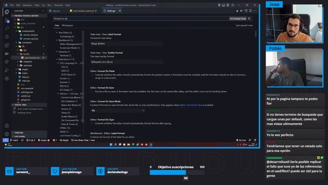Click Git Graph in status bar

click(64, 140)
